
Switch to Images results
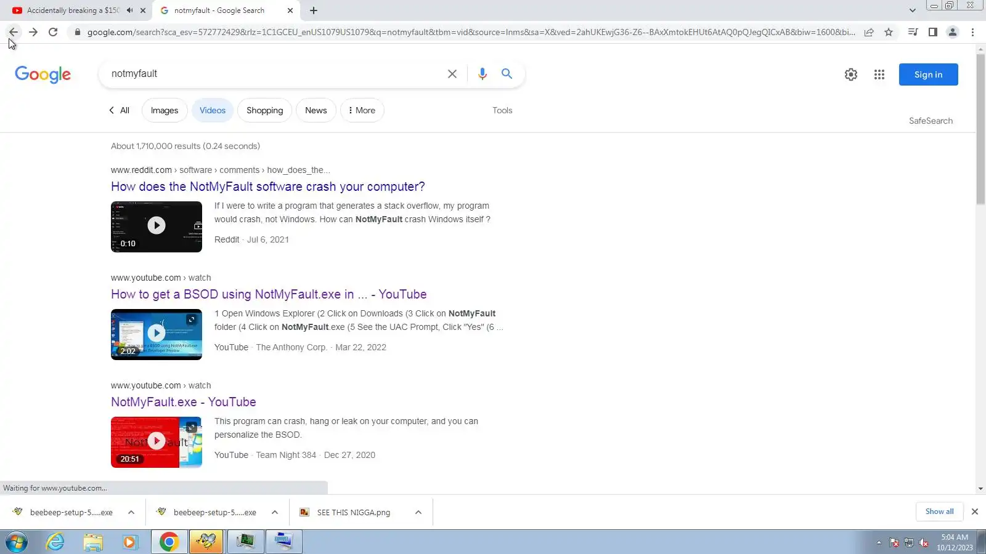coord(165,110)
